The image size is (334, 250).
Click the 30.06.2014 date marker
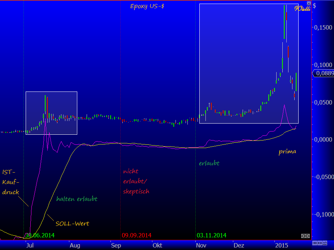coord(39,236)
